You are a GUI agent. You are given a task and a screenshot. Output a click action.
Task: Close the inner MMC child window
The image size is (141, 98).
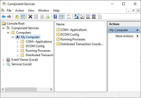pos(138,11)
